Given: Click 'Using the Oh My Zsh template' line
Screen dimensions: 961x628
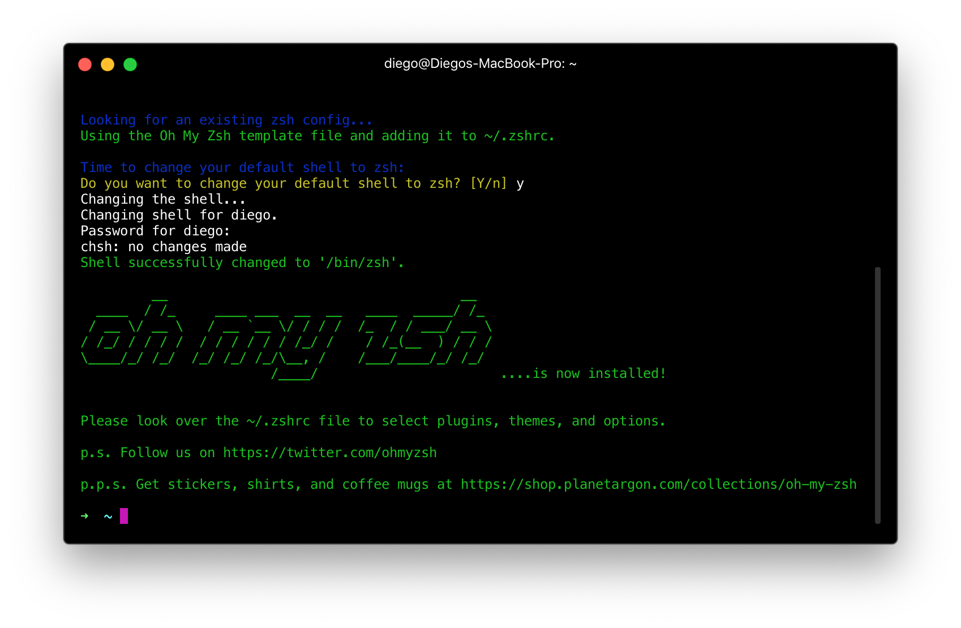Looking at the screenshot, I should (318, 136).
